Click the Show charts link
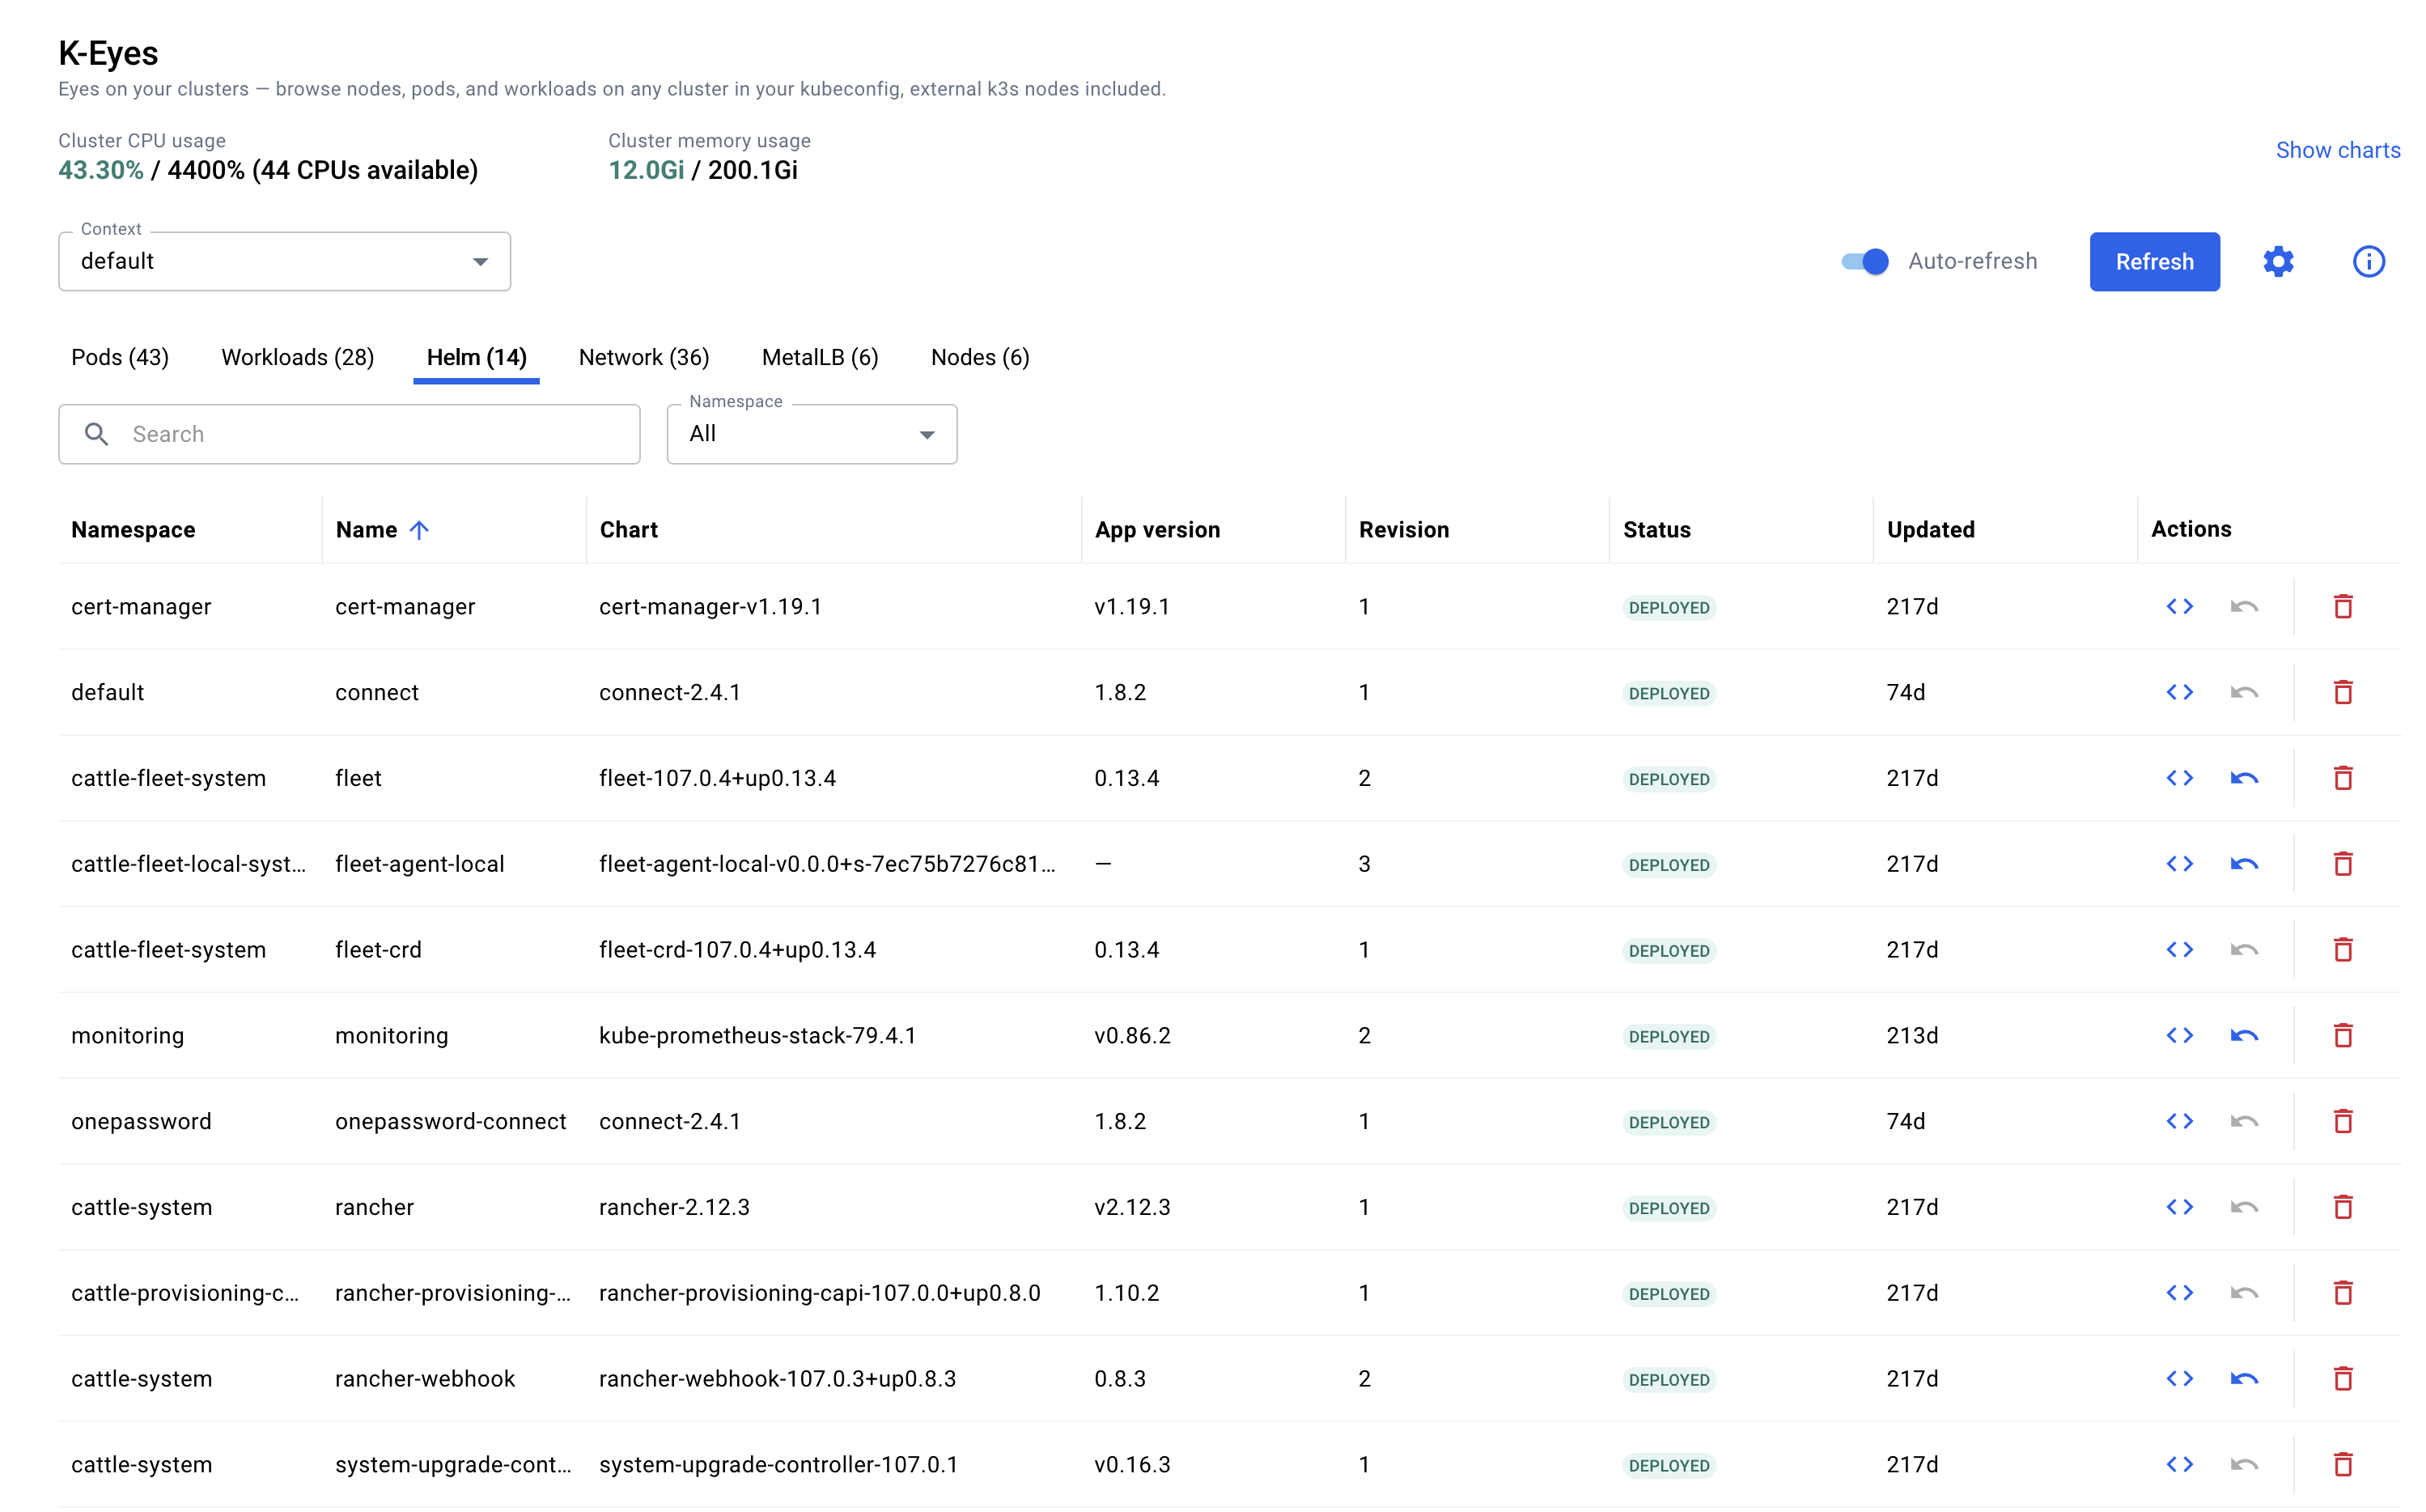 [x=2337, y=150]
